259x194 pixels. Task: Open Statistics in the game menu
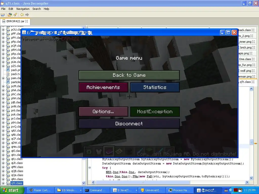(155, 87)
